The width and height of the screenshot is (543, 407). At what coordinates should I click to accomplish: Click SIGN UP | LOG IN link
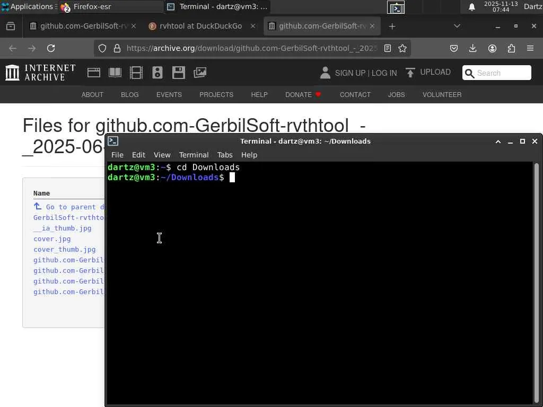click(x=366, y=73)
